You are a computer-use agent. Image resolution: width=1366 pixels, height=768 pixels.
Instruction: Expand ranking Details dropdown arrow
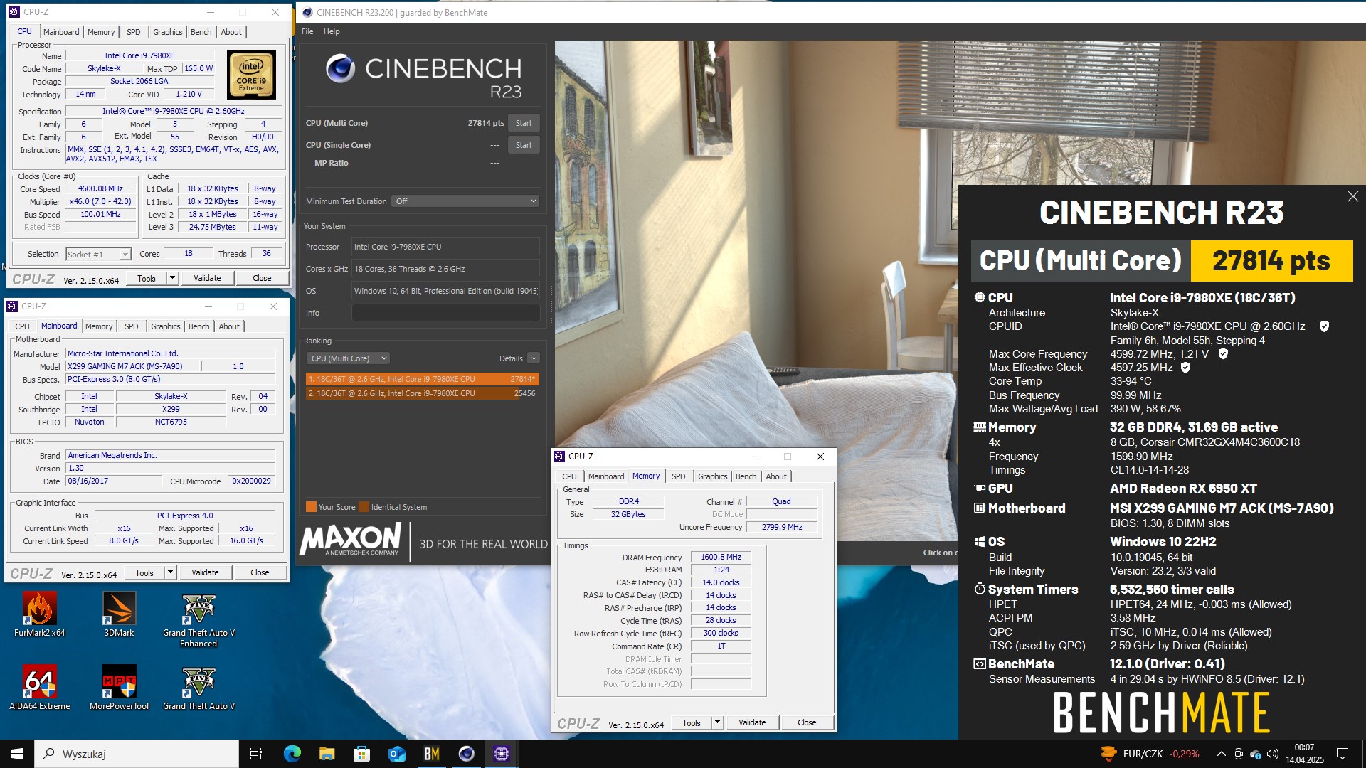click(x=534, y=358)
